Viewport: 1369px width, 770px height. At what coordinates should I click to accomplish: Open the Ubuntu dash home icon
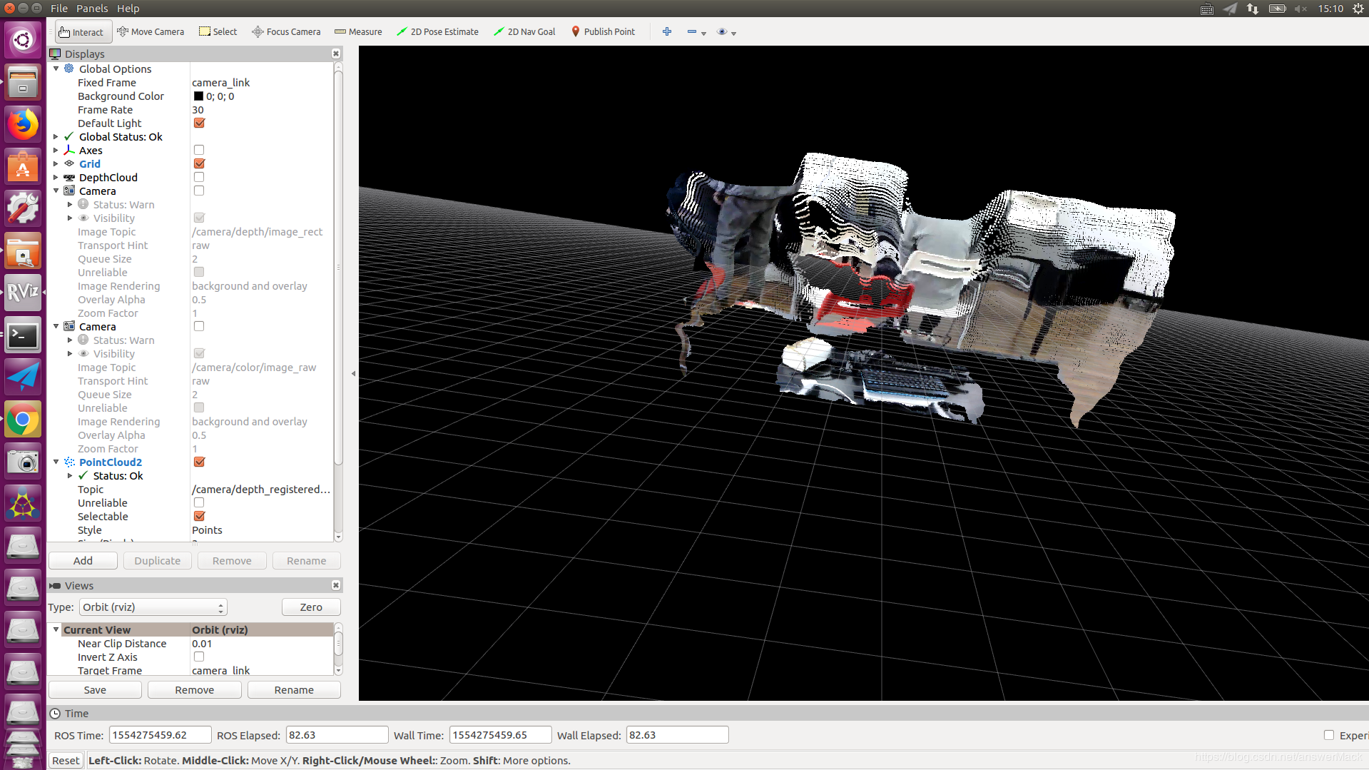(x=23, y=40)
